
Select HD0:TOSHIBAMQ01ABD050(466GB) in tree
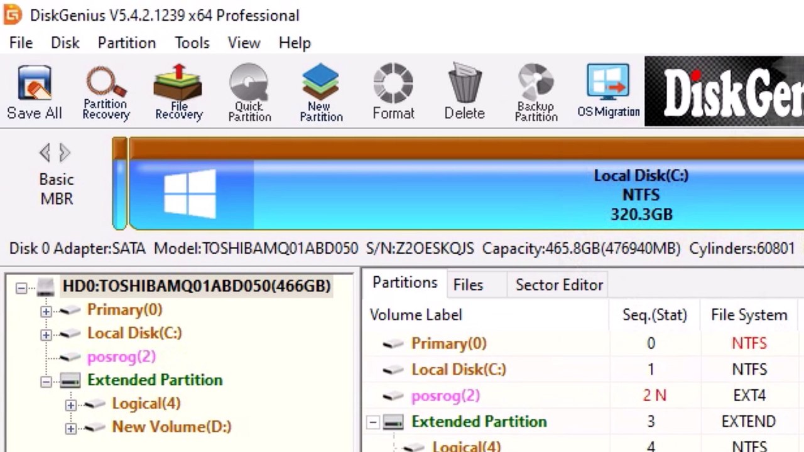pyautogui.click(x=197, y=286)
